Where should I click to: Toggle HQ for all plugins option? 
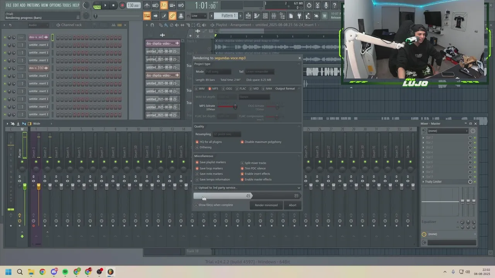point(209,142)
